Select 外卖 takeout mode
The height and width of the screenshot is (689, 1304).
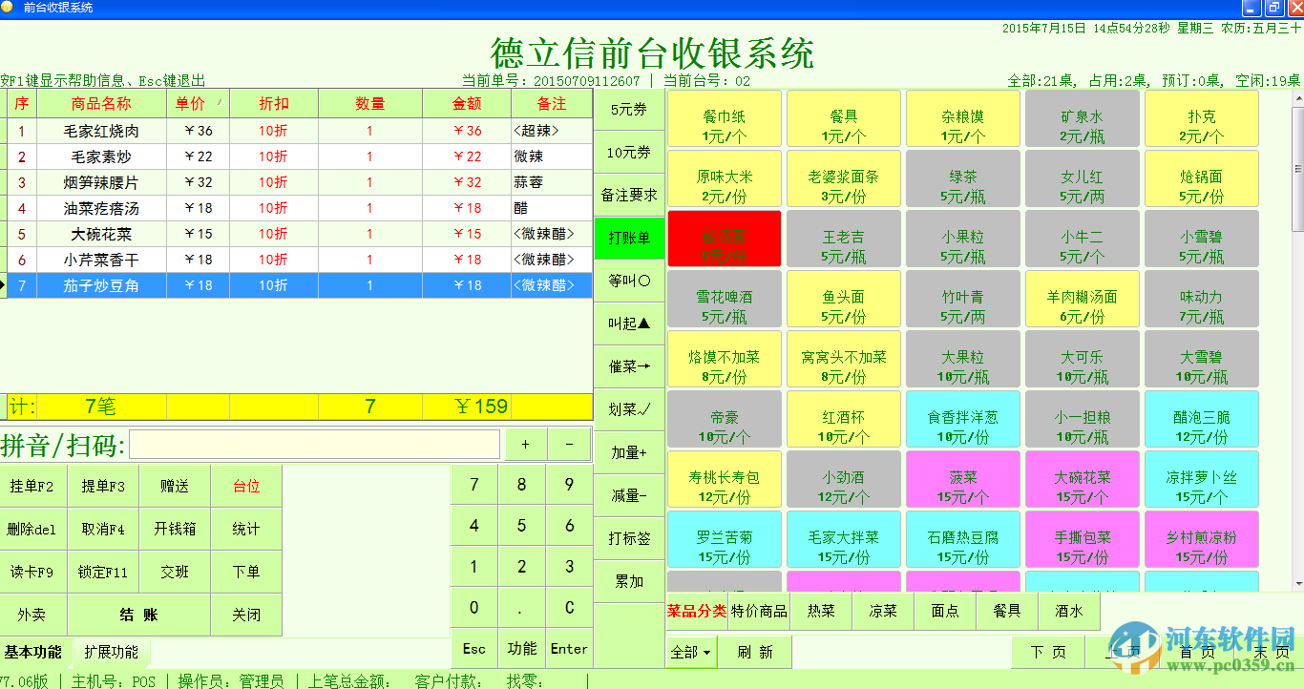[x=34, y=615]
